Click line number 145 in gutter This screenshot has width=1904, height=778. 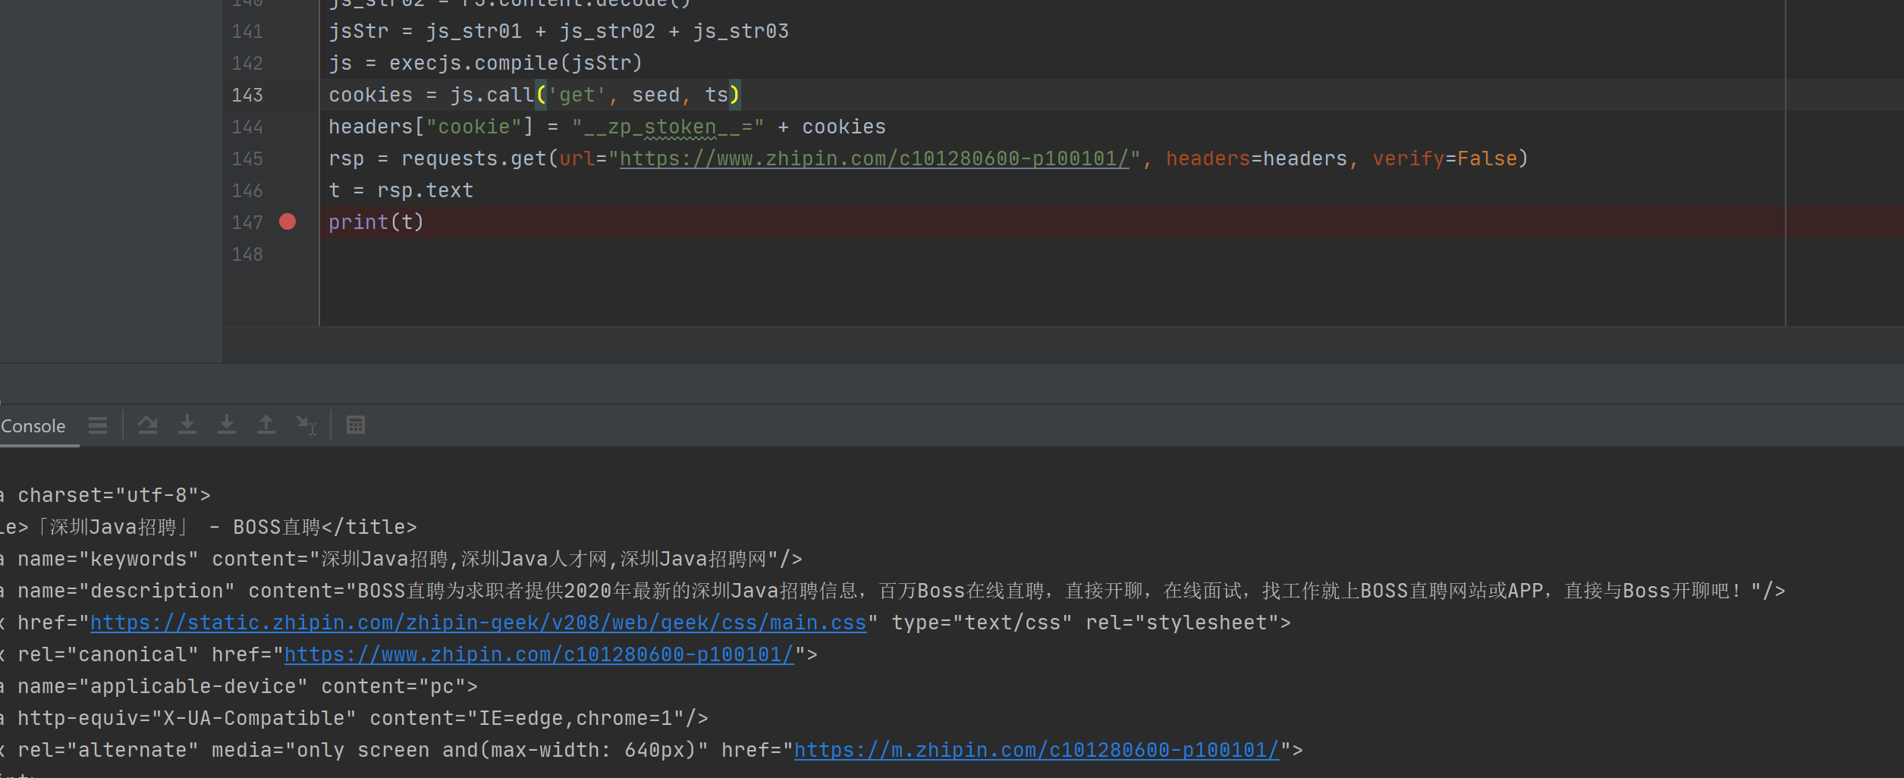(x=247, y=158)
